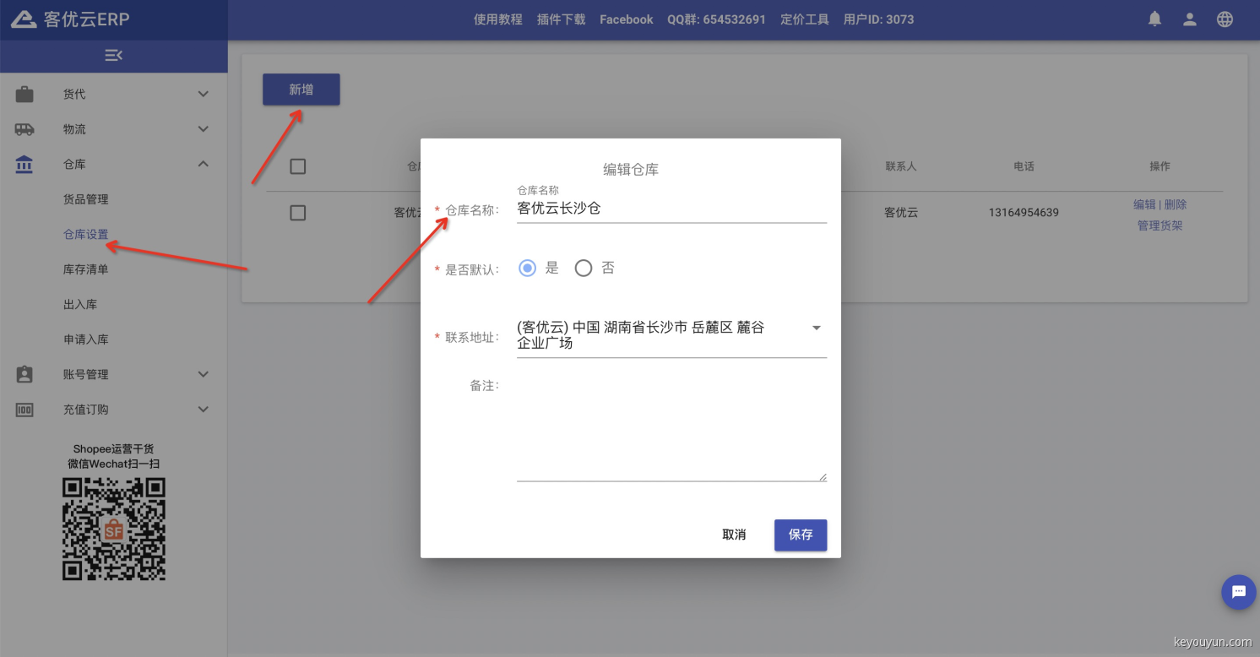Click the ticket icon beside 充值订购
The height and width of the screenshot is (657, 1260).
click(24, 410)
